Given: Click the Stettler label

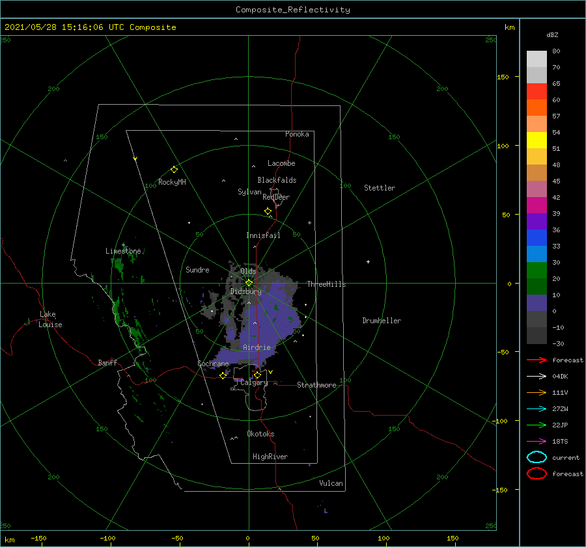Looking at the screenshot, I should tap(380, 188).
